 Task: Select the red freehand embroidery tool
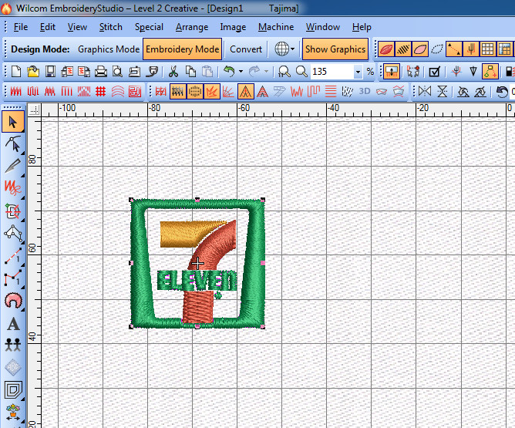pos(13,188)
